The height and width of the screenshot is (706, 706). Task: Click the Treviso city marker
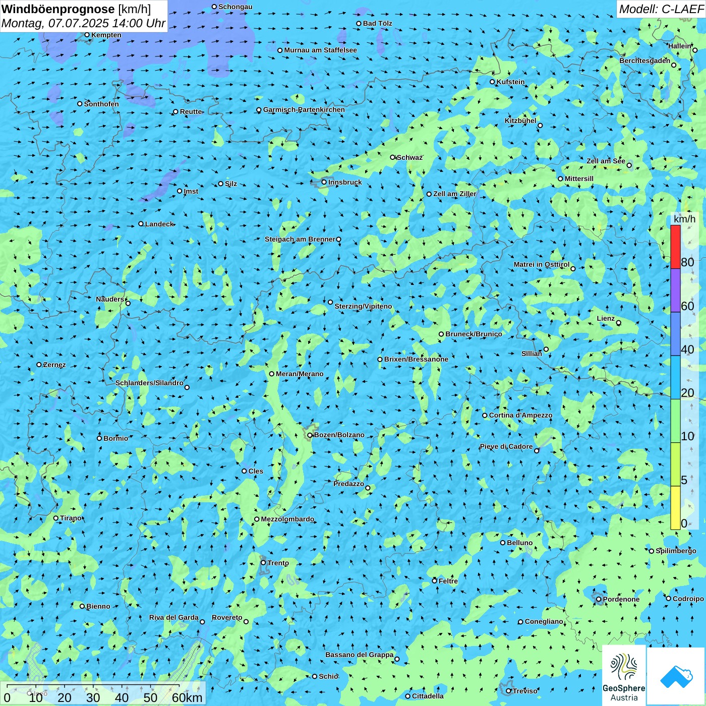[509, 691]
